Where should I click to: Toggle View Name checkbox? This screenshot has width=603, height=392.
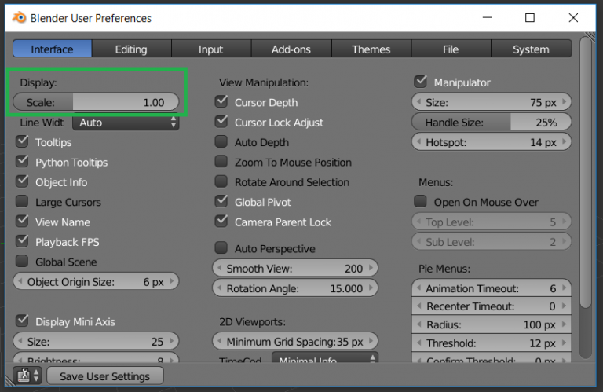pos(22,222)
